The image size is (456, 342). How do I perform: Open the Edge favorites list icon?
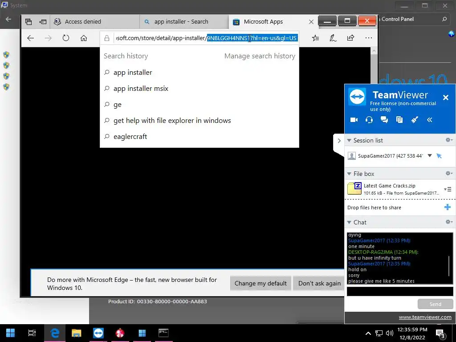pyautogui.click(x=316, y=38)
